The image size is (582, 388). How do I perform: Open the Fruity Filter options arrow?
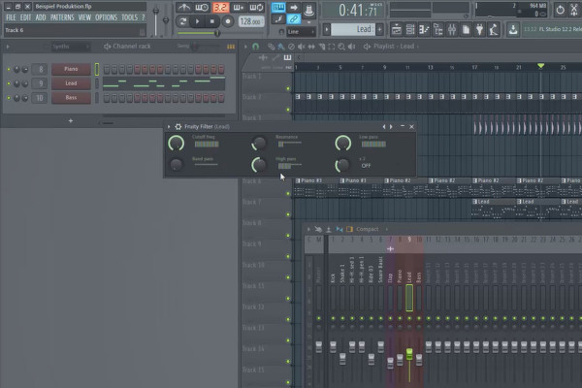click(169, 127)
